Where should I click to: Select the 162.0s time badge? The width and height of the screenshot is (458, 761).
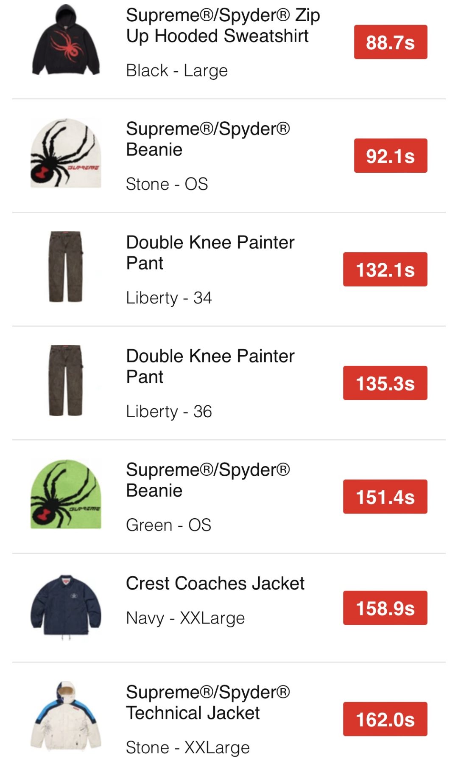point(385,719)
